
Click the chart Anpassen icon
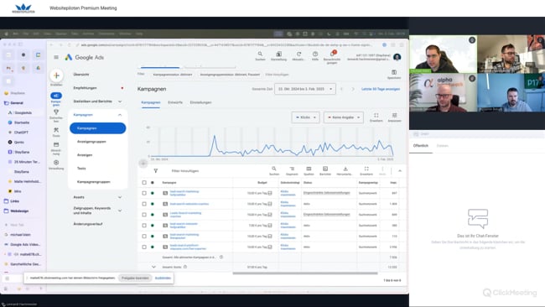[395, 116]
